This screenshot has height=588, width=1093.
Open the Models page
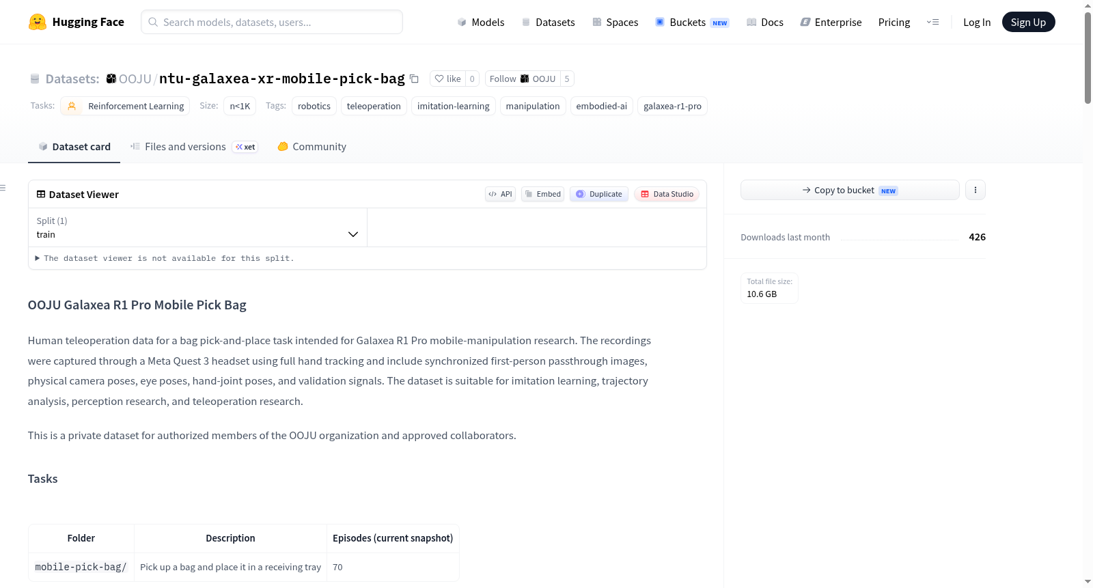(481, 22)
